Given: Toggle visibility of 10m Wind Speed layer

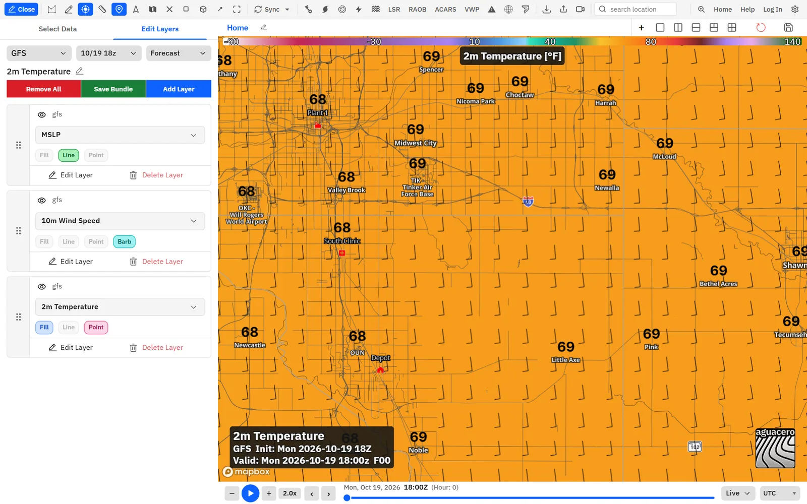Looking at the screenshot, I should (42, 200).
